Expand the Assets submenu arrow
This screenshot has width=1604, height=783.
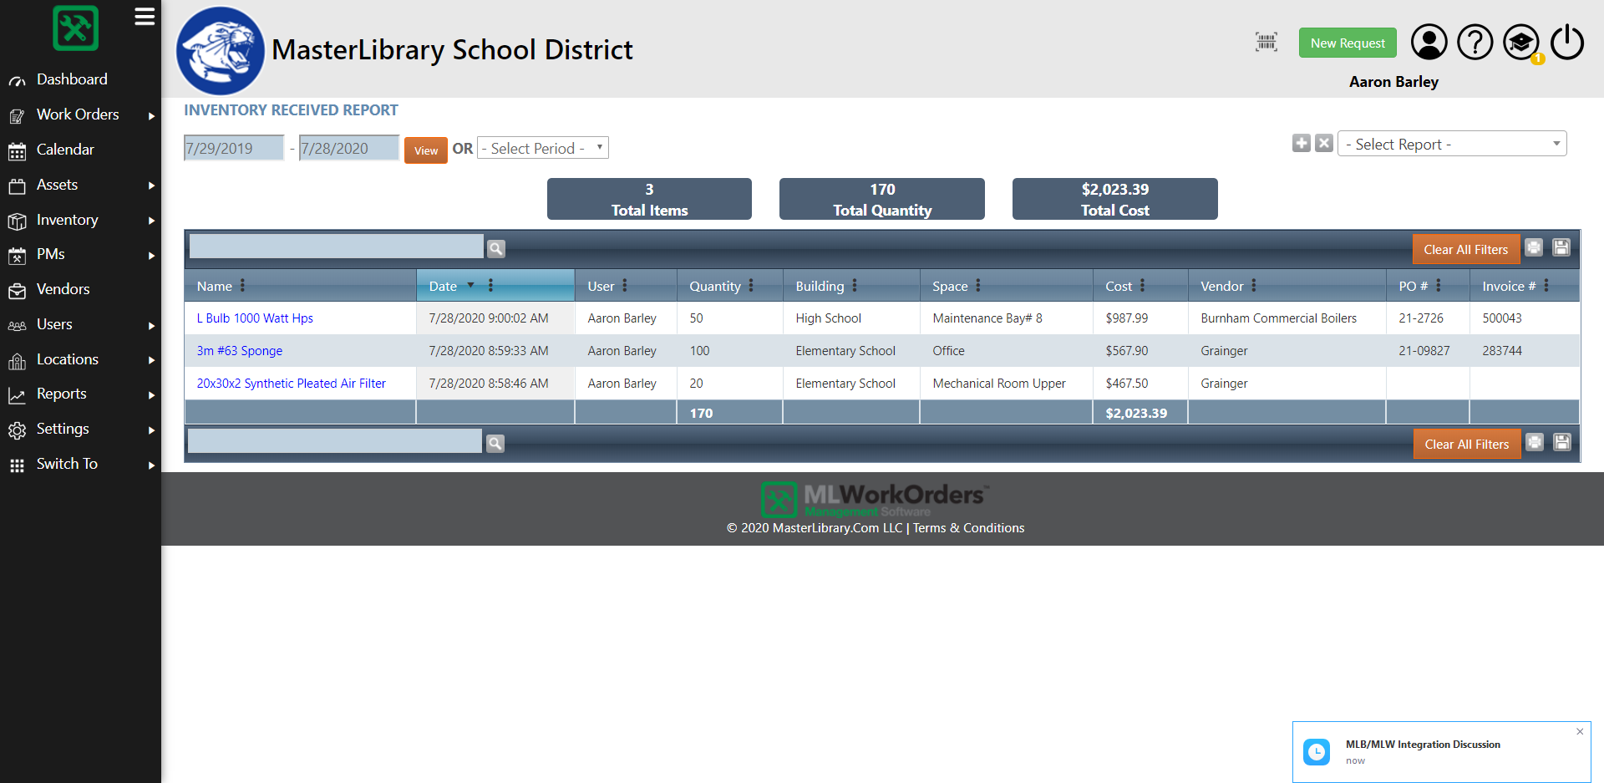(x=151, y=186)
